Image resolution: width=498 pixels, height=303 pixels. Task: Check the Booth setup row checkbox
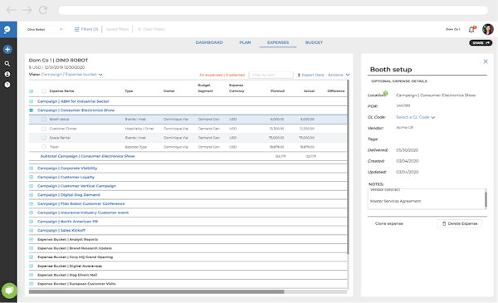(x=43, y=120)
